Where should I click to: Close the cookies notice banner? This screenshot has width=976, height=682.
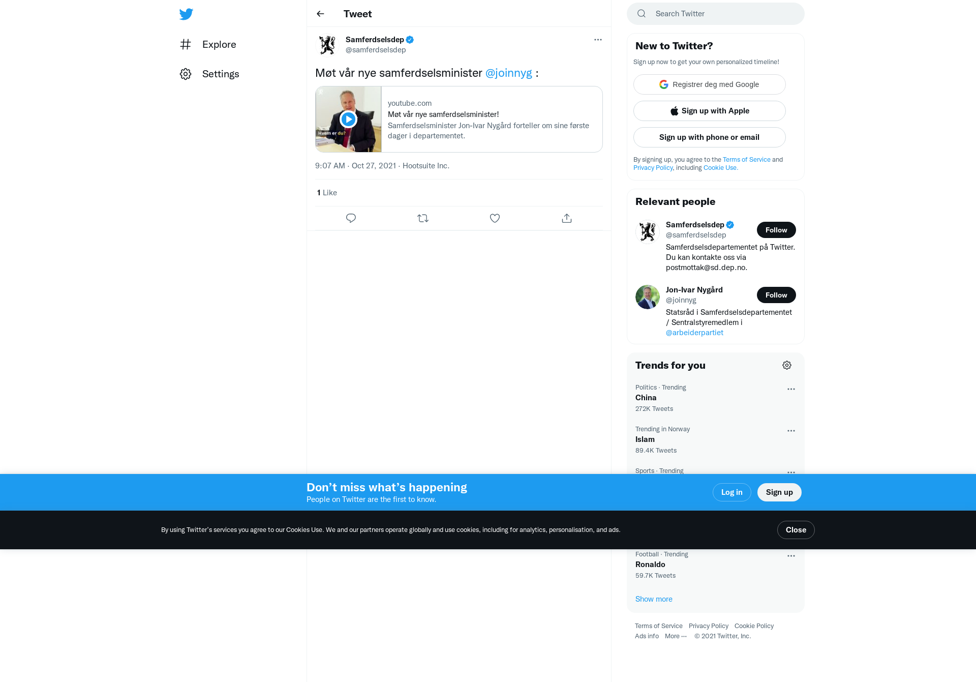(796, 530)
